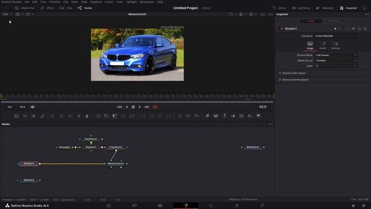The image size is (371, 209).
Task: Click the MediaIn1 versions icon
Action: [x=347, y=28]
